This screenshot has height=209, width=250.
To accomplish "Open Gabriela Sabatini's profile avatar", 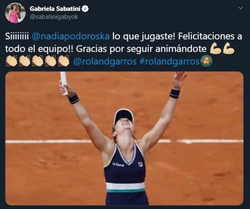I will click(15, 13).
